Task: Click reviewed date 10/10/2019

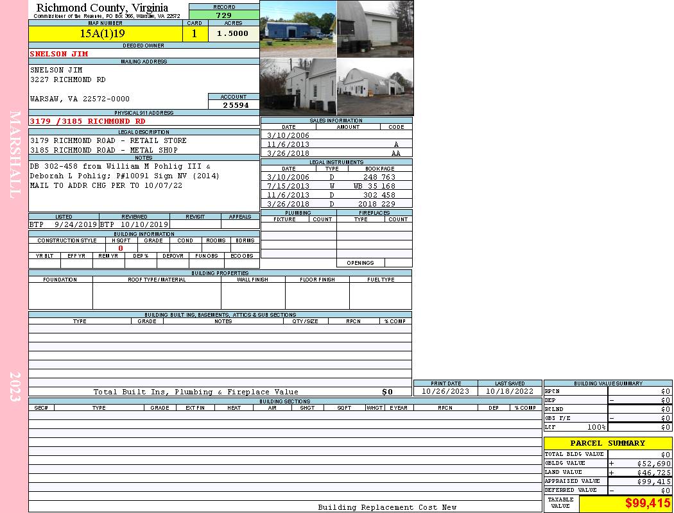Action: pyautogui.click(x=144, y=224)
